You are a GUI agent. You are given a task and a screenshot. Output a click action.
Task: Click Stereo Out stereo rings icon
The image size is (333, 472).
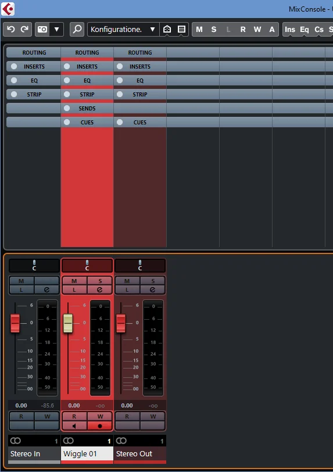coord(121,441)
